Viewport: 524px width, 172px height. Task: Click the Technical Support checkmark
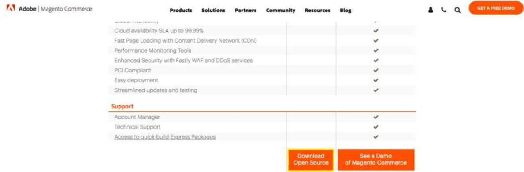click(376, 127)
